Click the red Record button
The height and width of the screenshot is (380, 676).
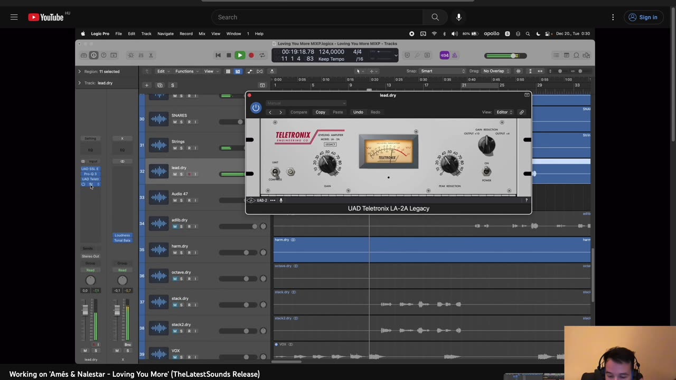[251, 55]
